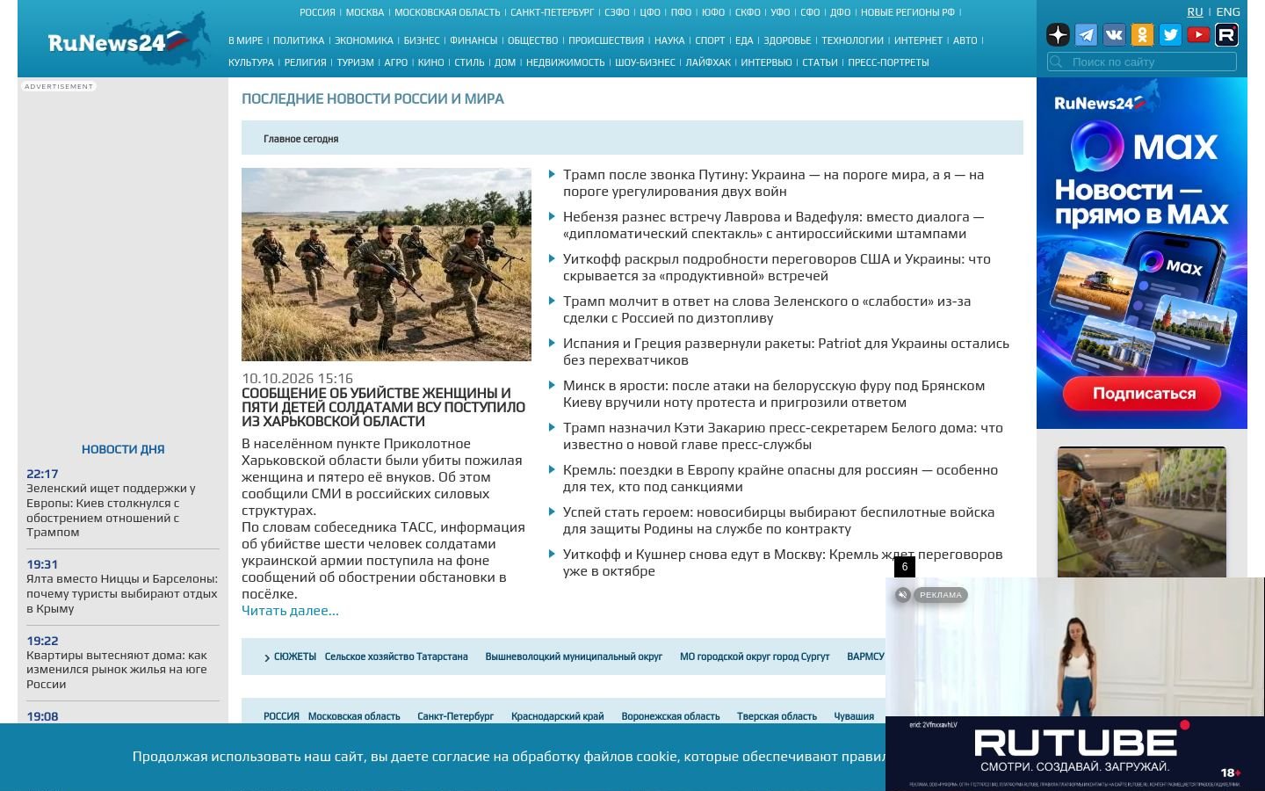
Task: Open the НОВЫЕ РЕГИОНЫ РФ menu item
Action: pos(907,12)
